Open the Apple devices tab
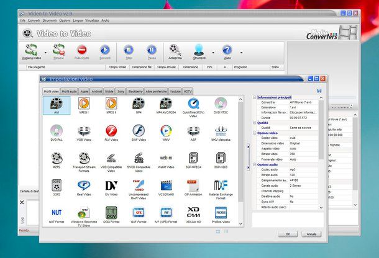Image resolution: width=379 pixels, height=258 pixels. click(84, 91)
